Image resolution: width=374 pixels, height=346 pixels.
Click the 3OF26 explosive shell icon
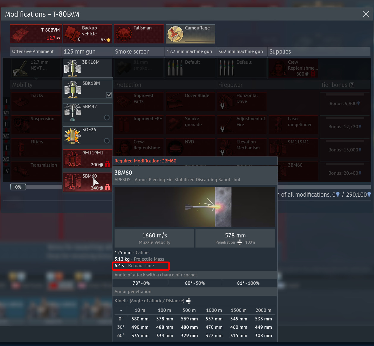tap(73, 136)
